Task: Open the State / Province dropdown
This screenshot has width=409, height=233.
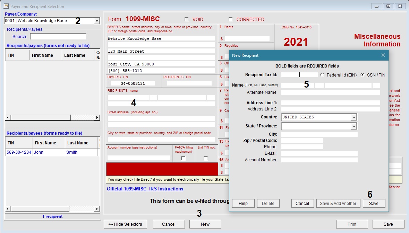Action: pos(354,126)
